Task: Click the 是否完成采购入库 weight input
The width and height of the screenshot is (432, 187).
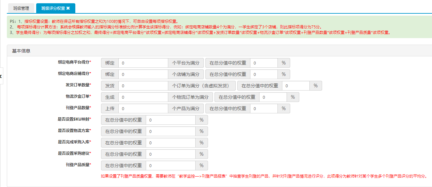Action: [171, 143]
